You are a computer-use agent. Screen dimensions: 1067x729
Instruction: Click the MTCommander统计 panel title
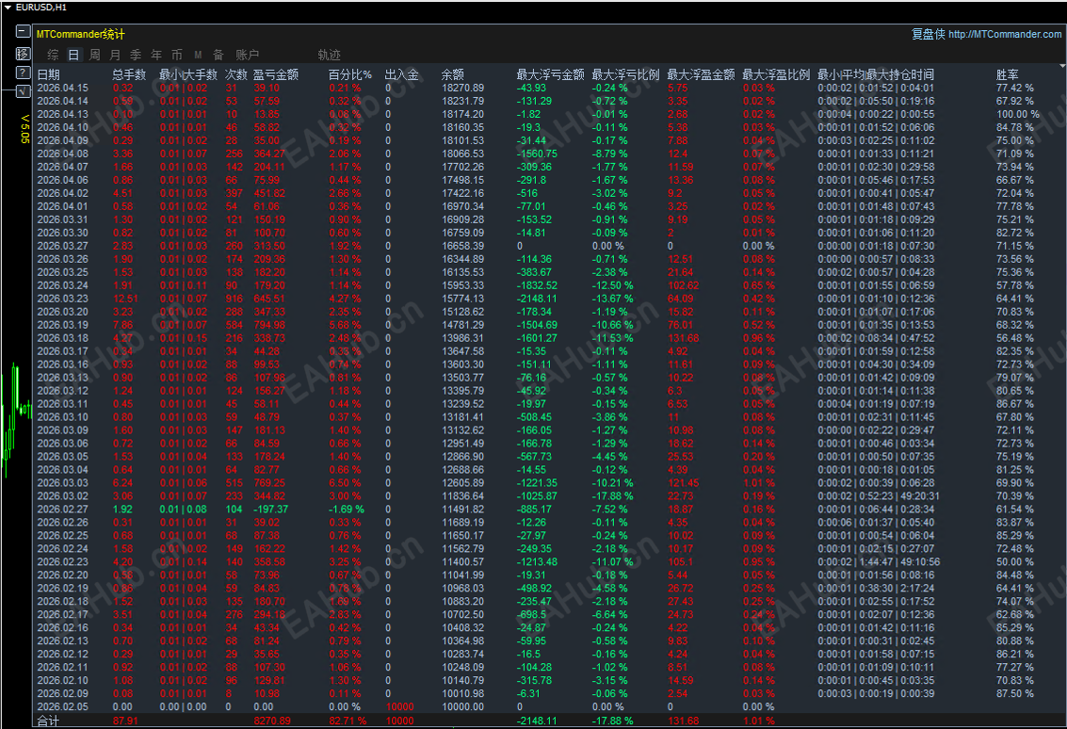tap(80, 34)
